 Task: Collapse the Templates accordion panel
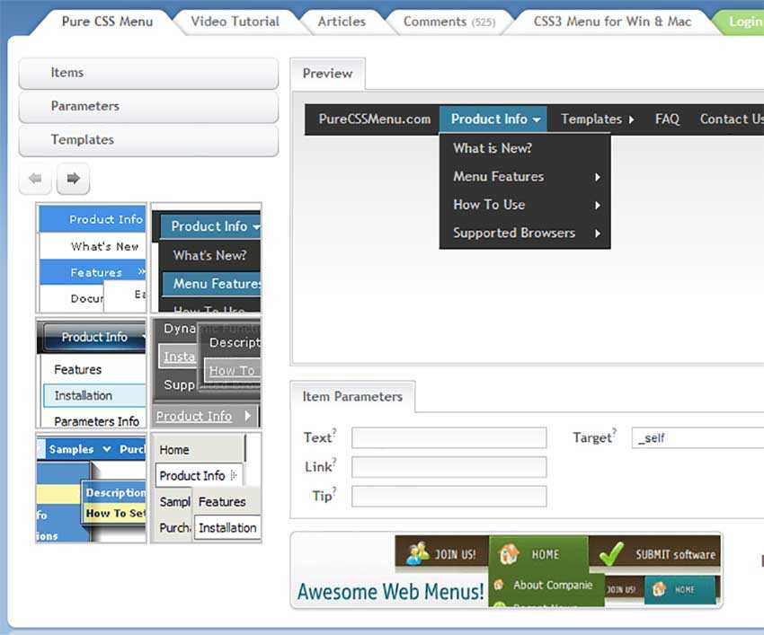(148, 139)
